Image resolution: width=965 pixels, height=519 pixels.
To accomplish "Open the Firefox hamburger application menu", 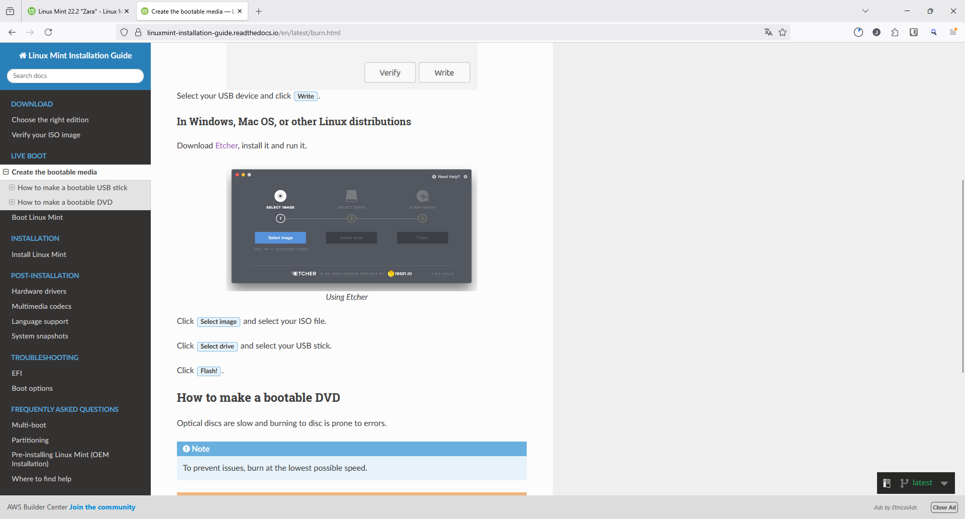I will click(952, 32).
